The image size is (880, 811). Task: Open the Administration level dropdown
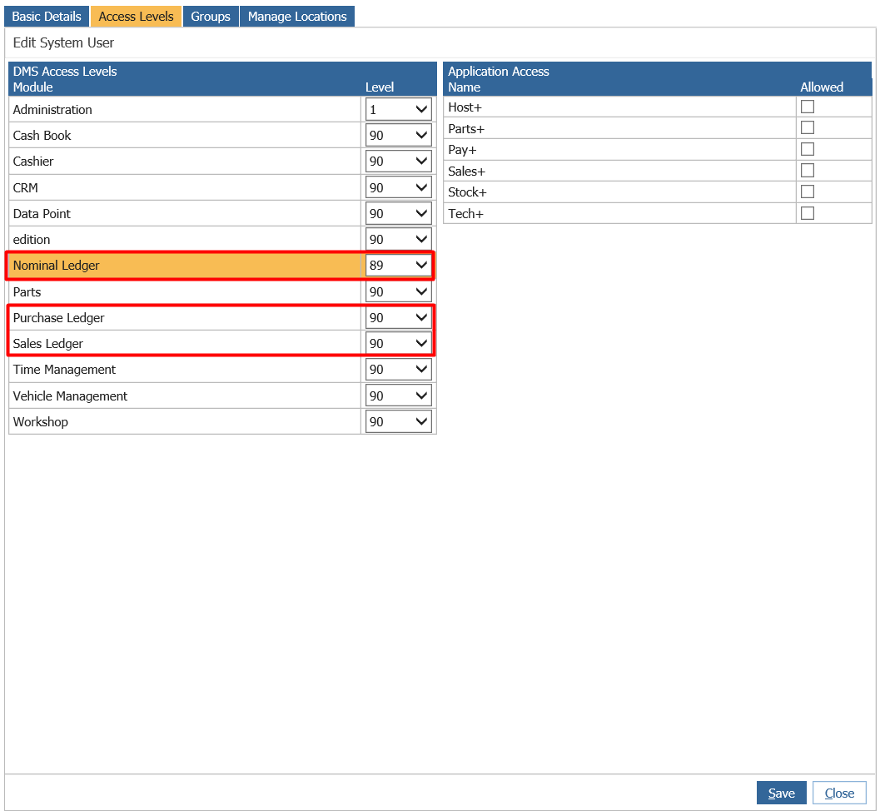[399, 110]
